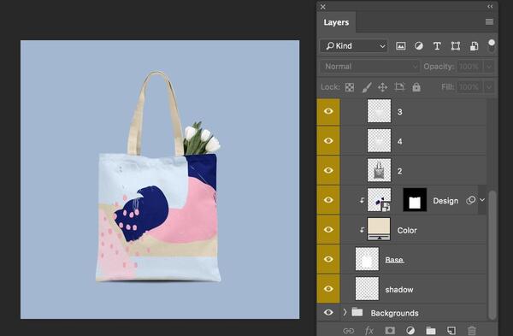The height and width of the screenshot is (336, 513).
Task: Click the Design layer smart filter icon
Action: tap(471, 200)
